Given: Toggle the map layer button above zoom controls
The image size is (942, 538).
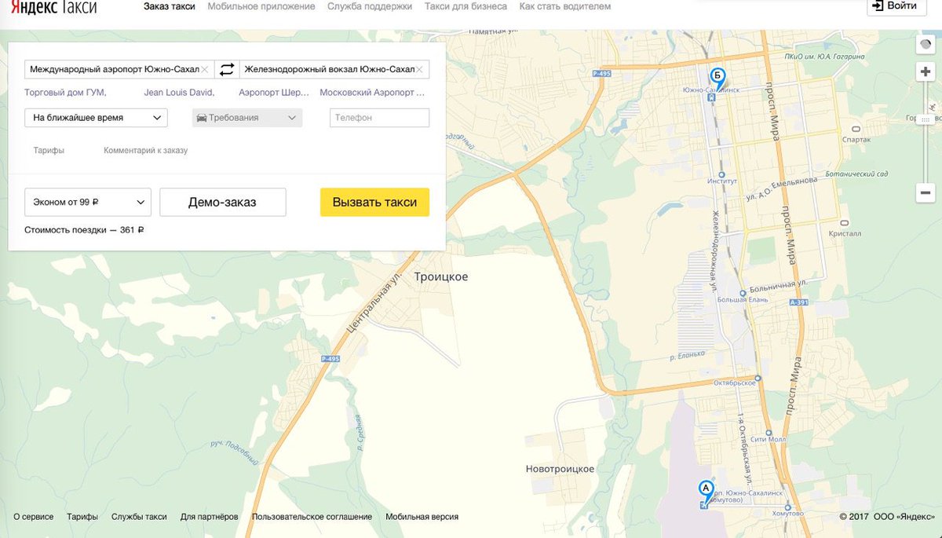Looking at the screenshot, I should click(x=926, y=45).
